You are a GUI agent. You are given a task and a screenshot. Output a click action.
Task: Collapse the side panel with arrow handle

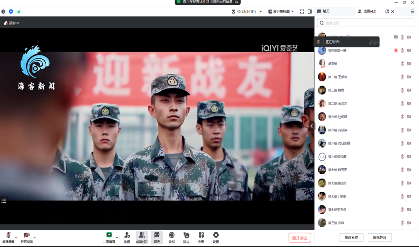pos(311,126)
